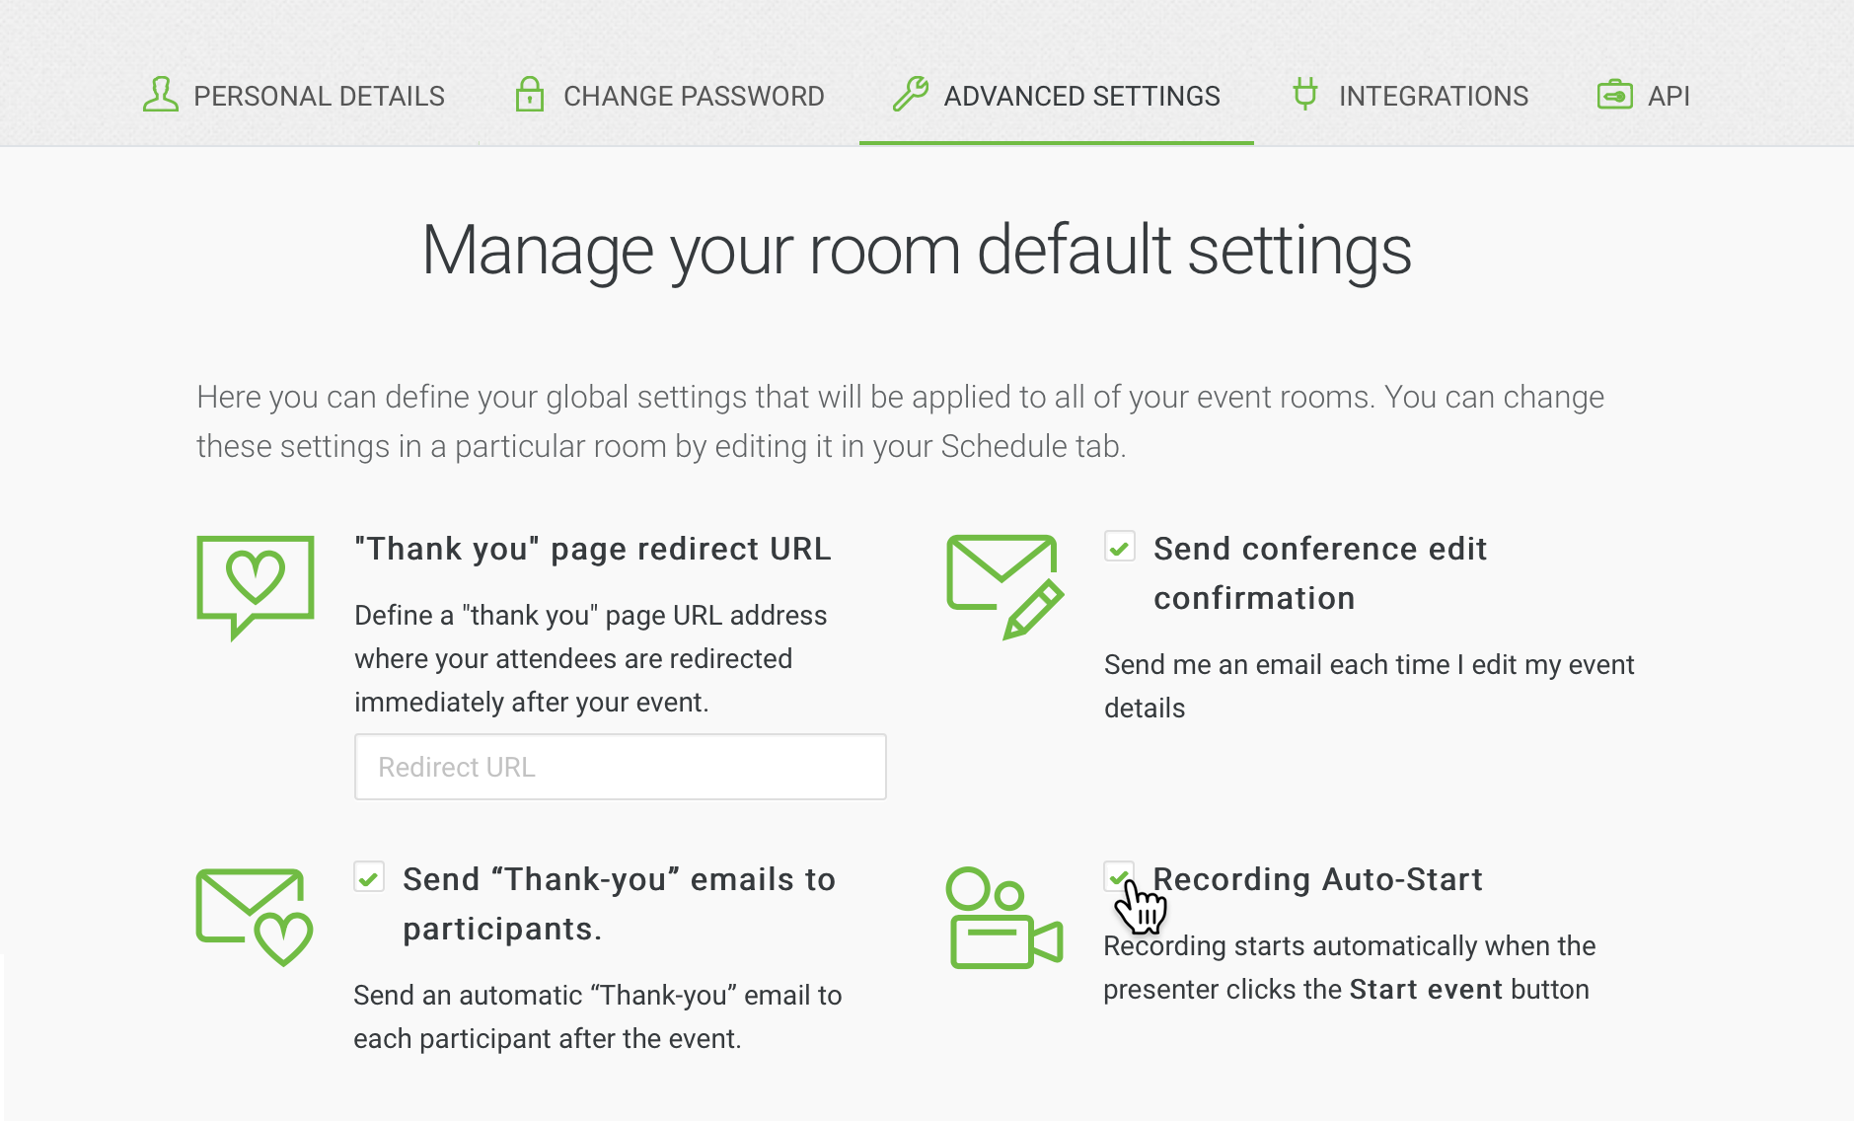Disable the Recording Auto-Start checkbox
This screenshot has height=1122, width=1854.
(1118, 876)
